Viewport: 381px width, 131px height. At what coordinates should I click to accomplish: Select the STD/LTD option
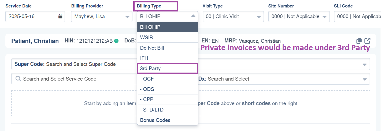click(168, 110)
